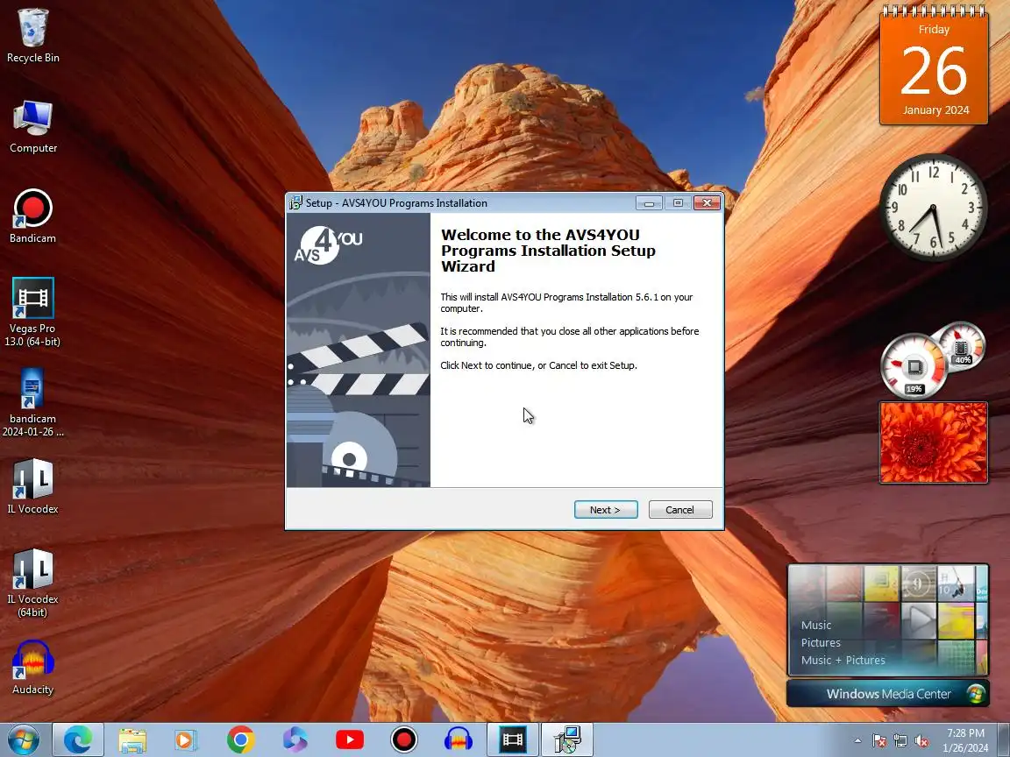This screenshot has height=757, width=1010.
Task: Open the Copilot taskbar icon
Action: (295, 740)
